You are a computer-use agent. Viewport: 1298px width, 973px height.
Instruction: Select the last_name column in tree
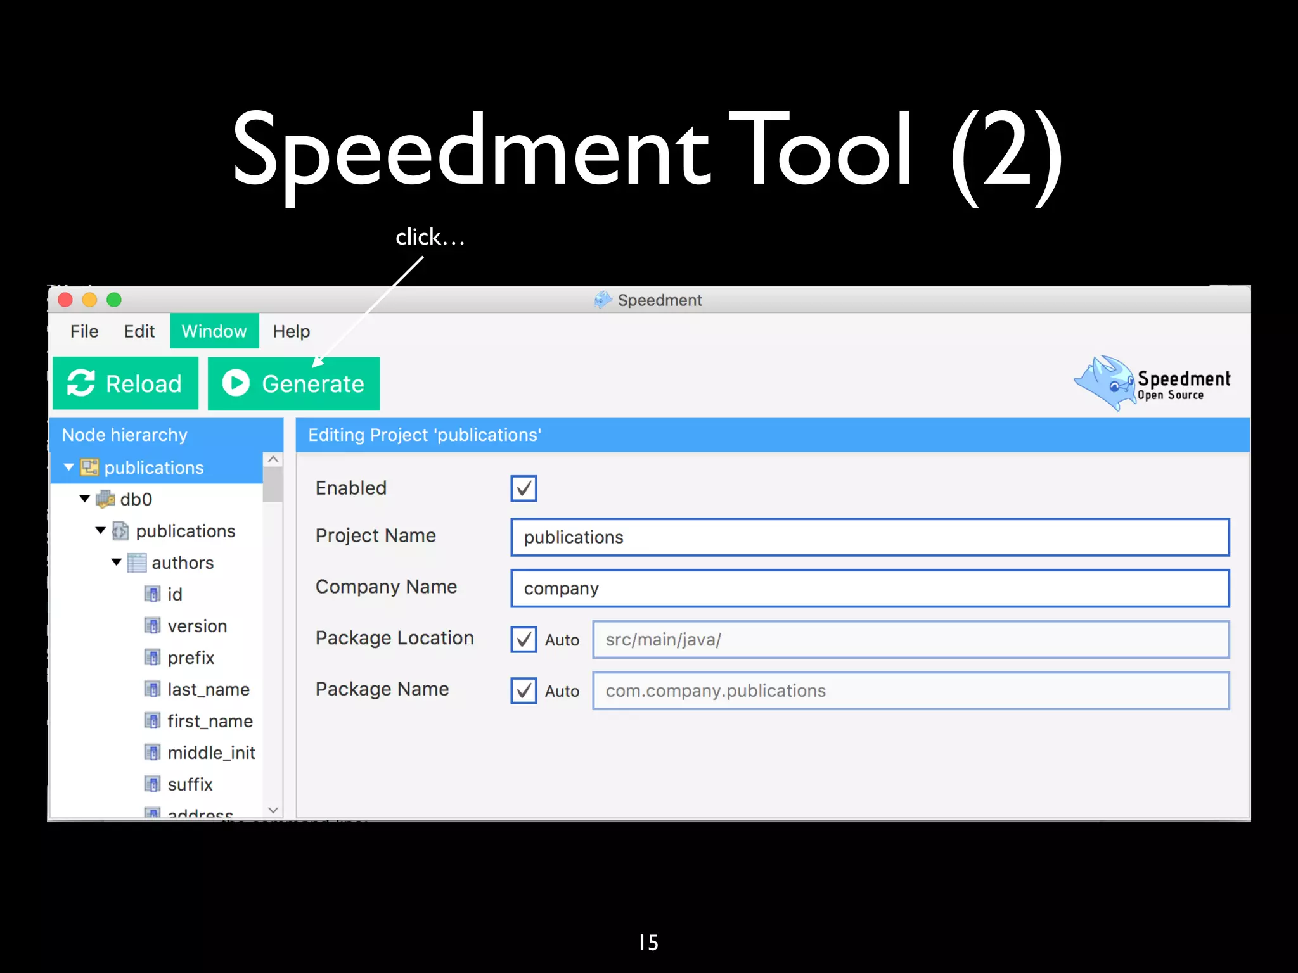(x=209, y=689)
